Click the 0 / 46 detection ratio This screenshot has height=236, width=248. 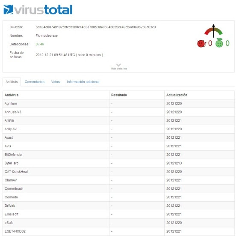[x=40, y=44]
